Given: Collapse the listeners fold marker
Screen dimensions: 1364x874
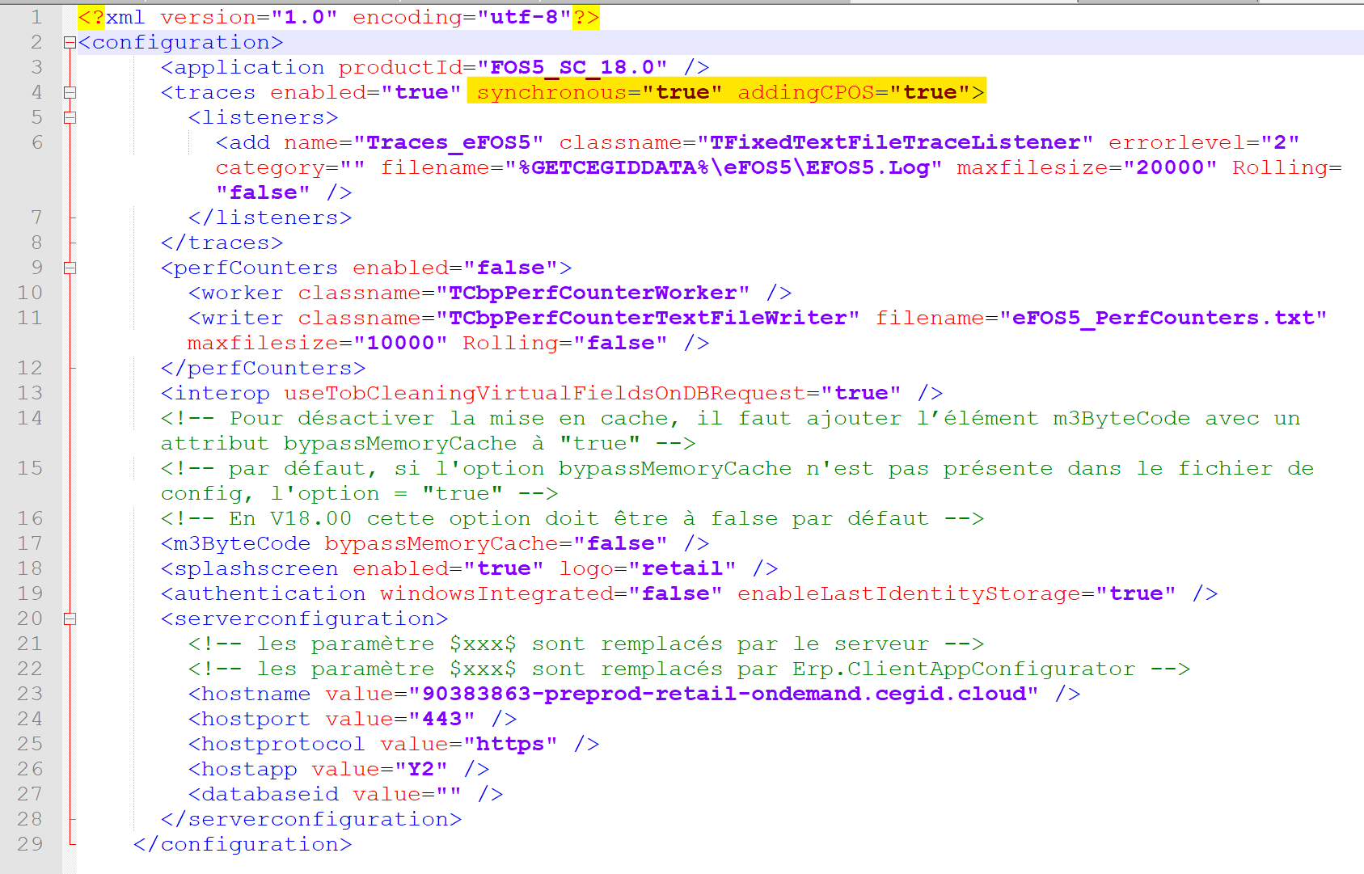Looking at the screenshot, I should (69, 116).
